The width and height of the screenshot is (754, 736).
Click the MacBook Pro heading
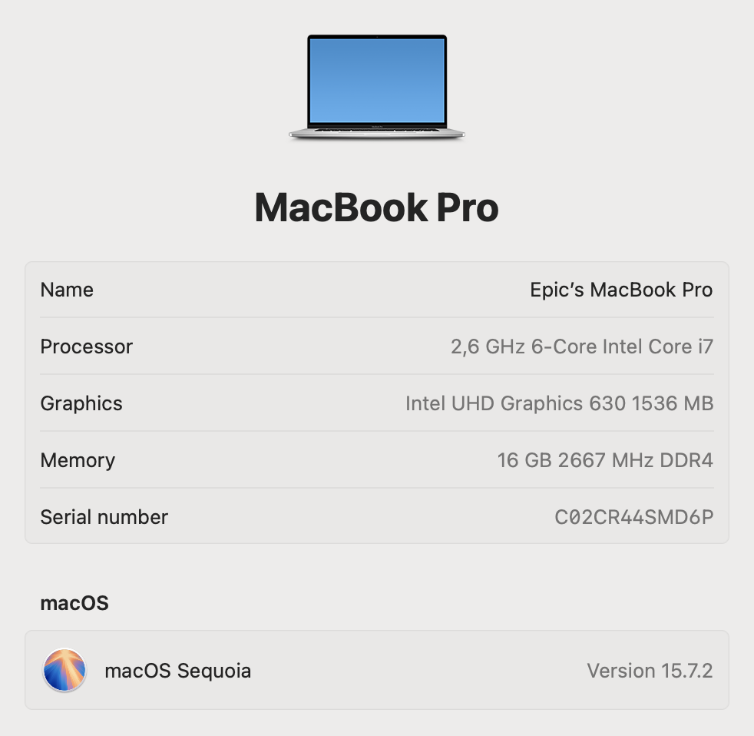tap(376, 207)
